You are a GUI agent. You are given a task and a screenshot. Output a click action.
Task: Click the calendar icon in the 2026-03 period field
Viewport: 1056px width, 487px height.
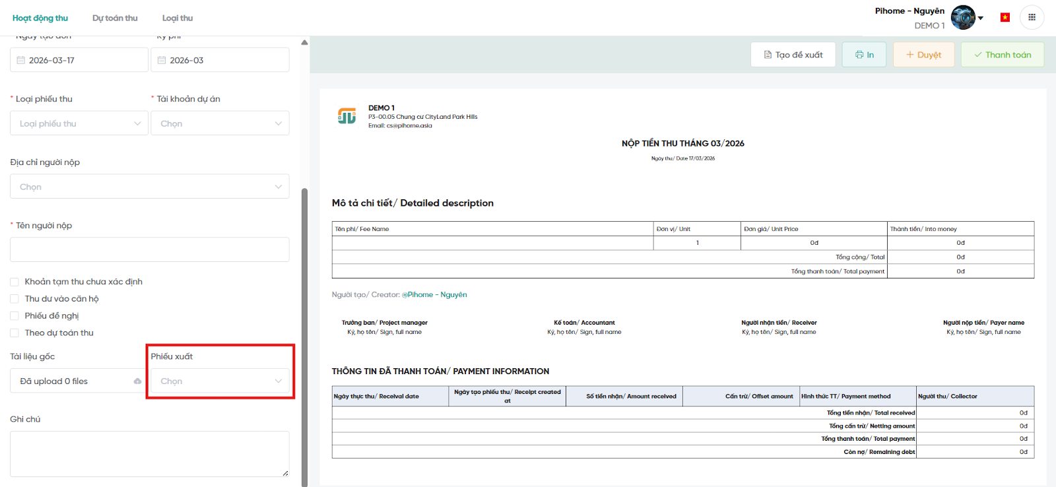pyautogui.click(x=162, y=60)
